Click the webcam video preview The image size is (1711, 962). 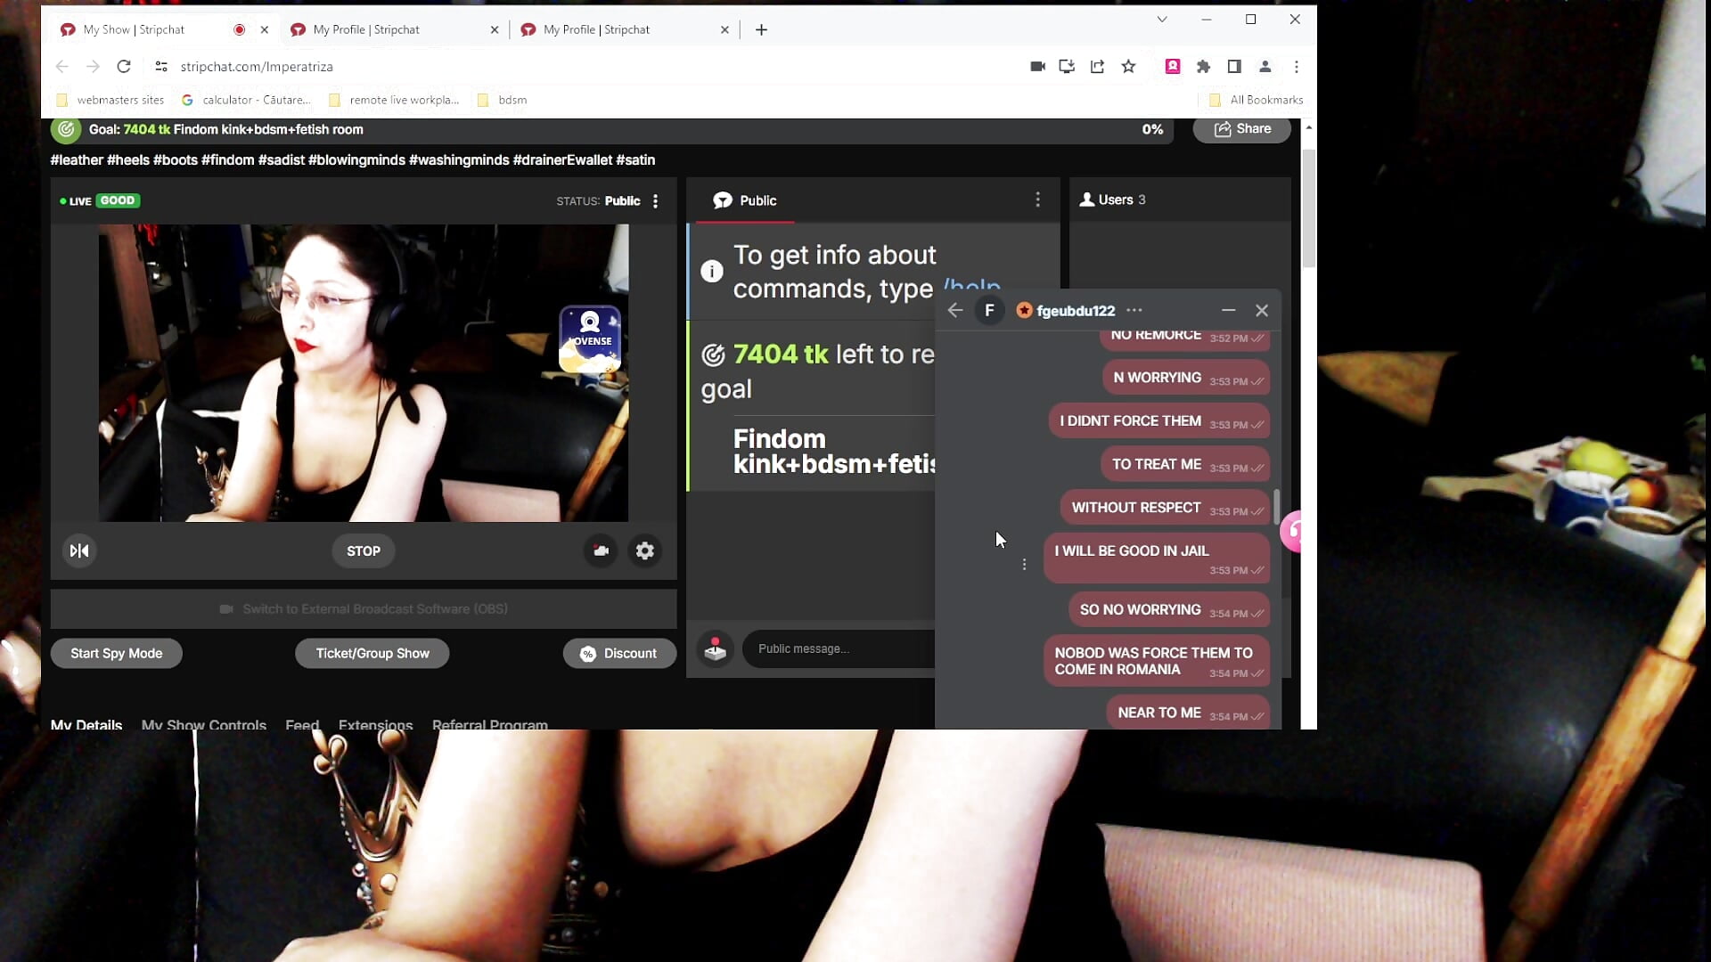tap(364, 373)
